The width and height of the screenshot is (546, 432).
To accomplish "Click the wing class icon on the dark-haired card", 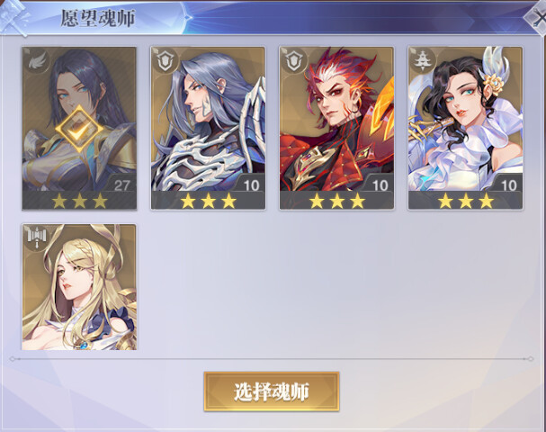I will (36, 60).
